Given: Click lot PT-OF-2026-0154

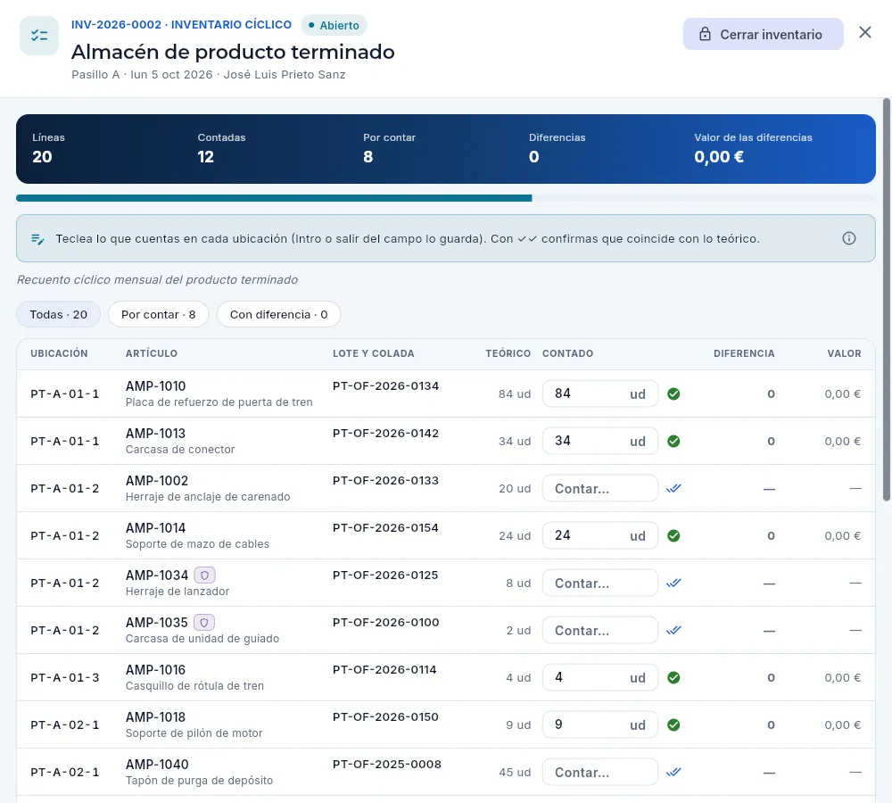Looking at the screenshot, I should click(x=385, y=527).
